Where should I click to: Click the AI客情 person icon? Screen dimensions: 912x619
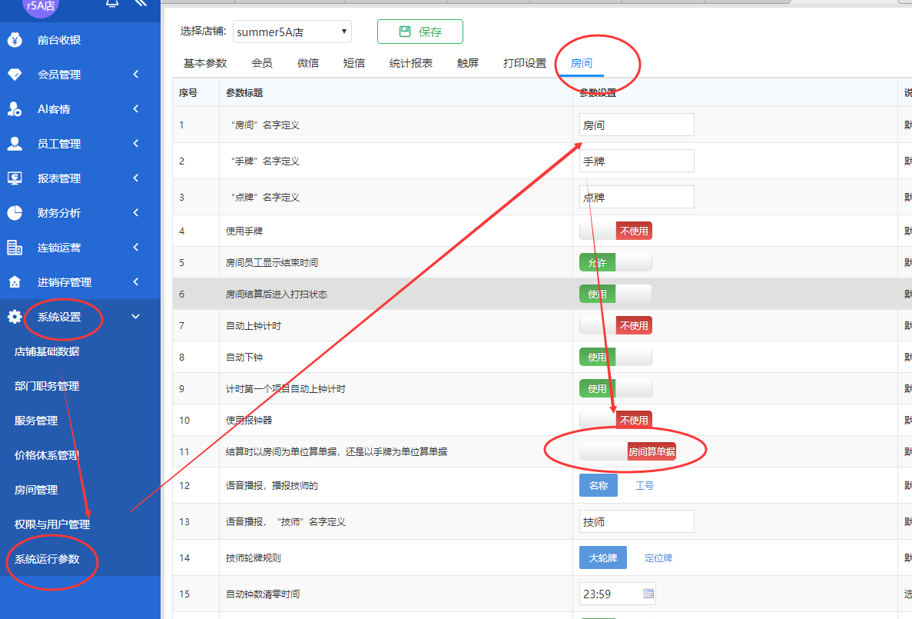click(15, 109)
